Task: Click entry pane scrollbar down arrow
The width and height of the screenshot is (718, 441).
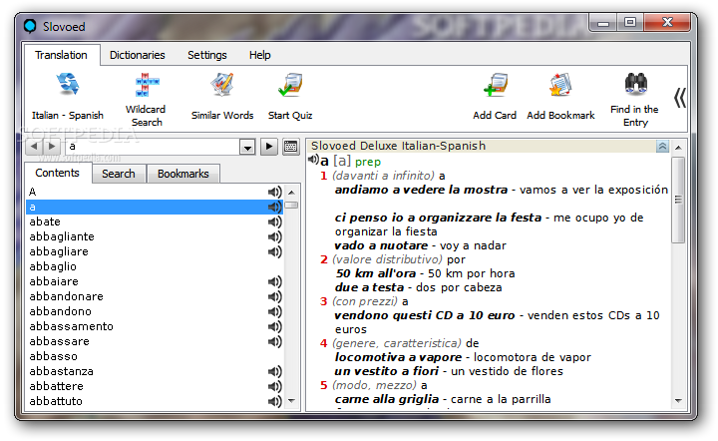Action: point(678,401)
